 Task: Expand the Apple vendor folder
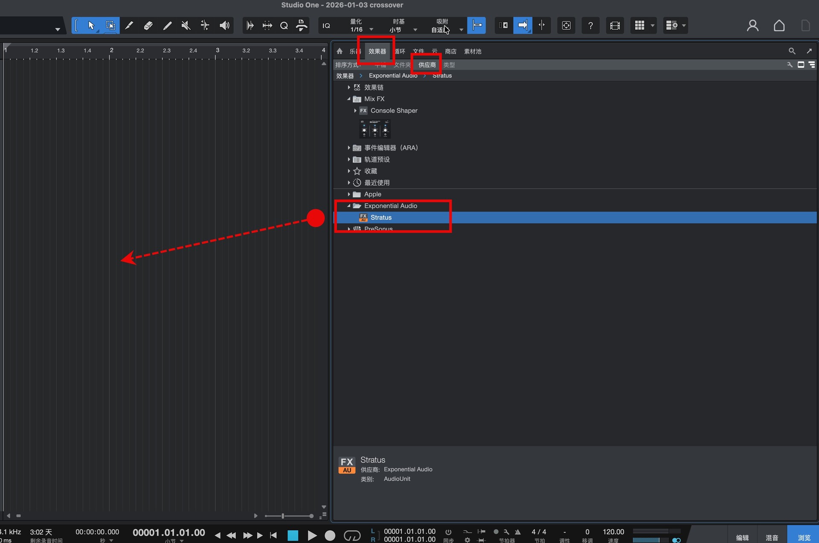click(349, 194)
